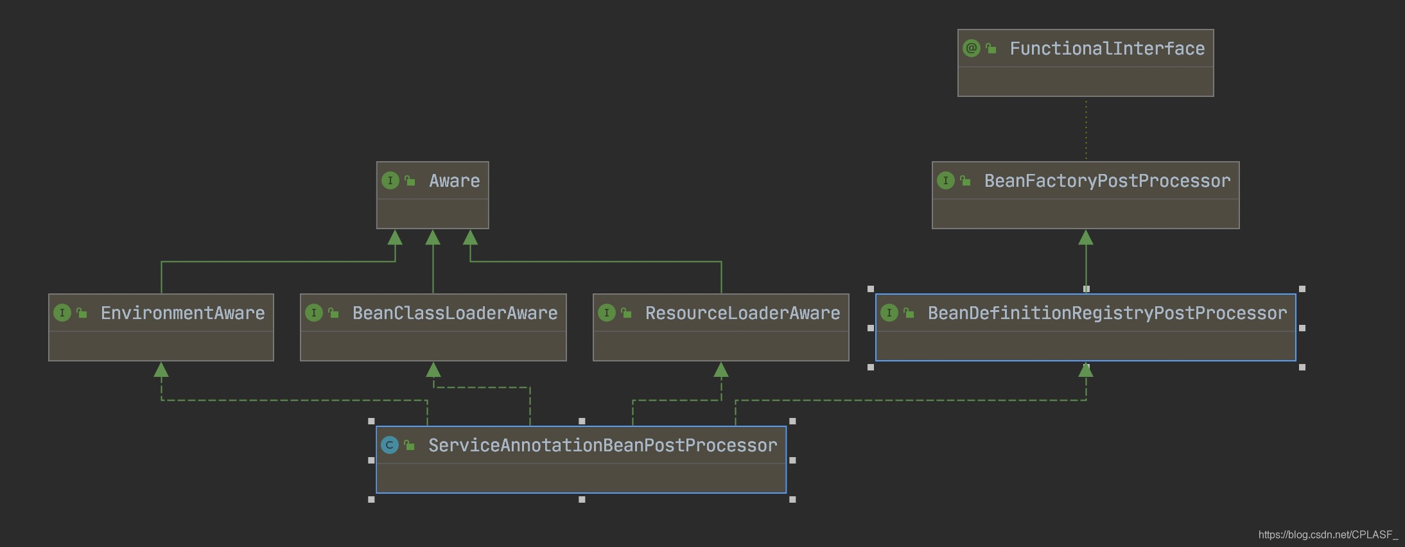1405x547 pixels.
Task: Select the ServiceAnnotationBeanPostProcessor node title
Action: [603, 446]
